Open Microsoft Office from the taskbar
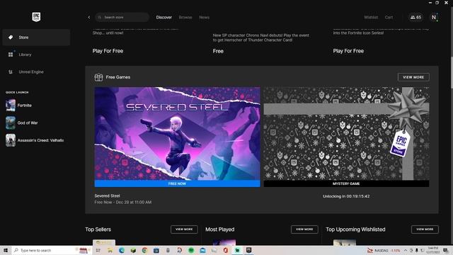Screen dimensions: 453x255 coord(226,250)
